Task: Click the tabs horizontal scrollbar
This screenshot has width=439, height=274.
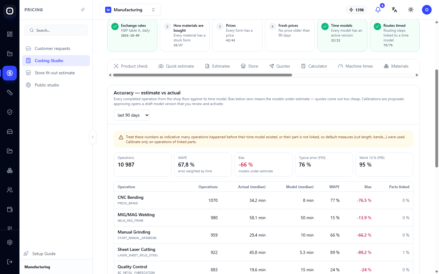Action: coord(202,75)
